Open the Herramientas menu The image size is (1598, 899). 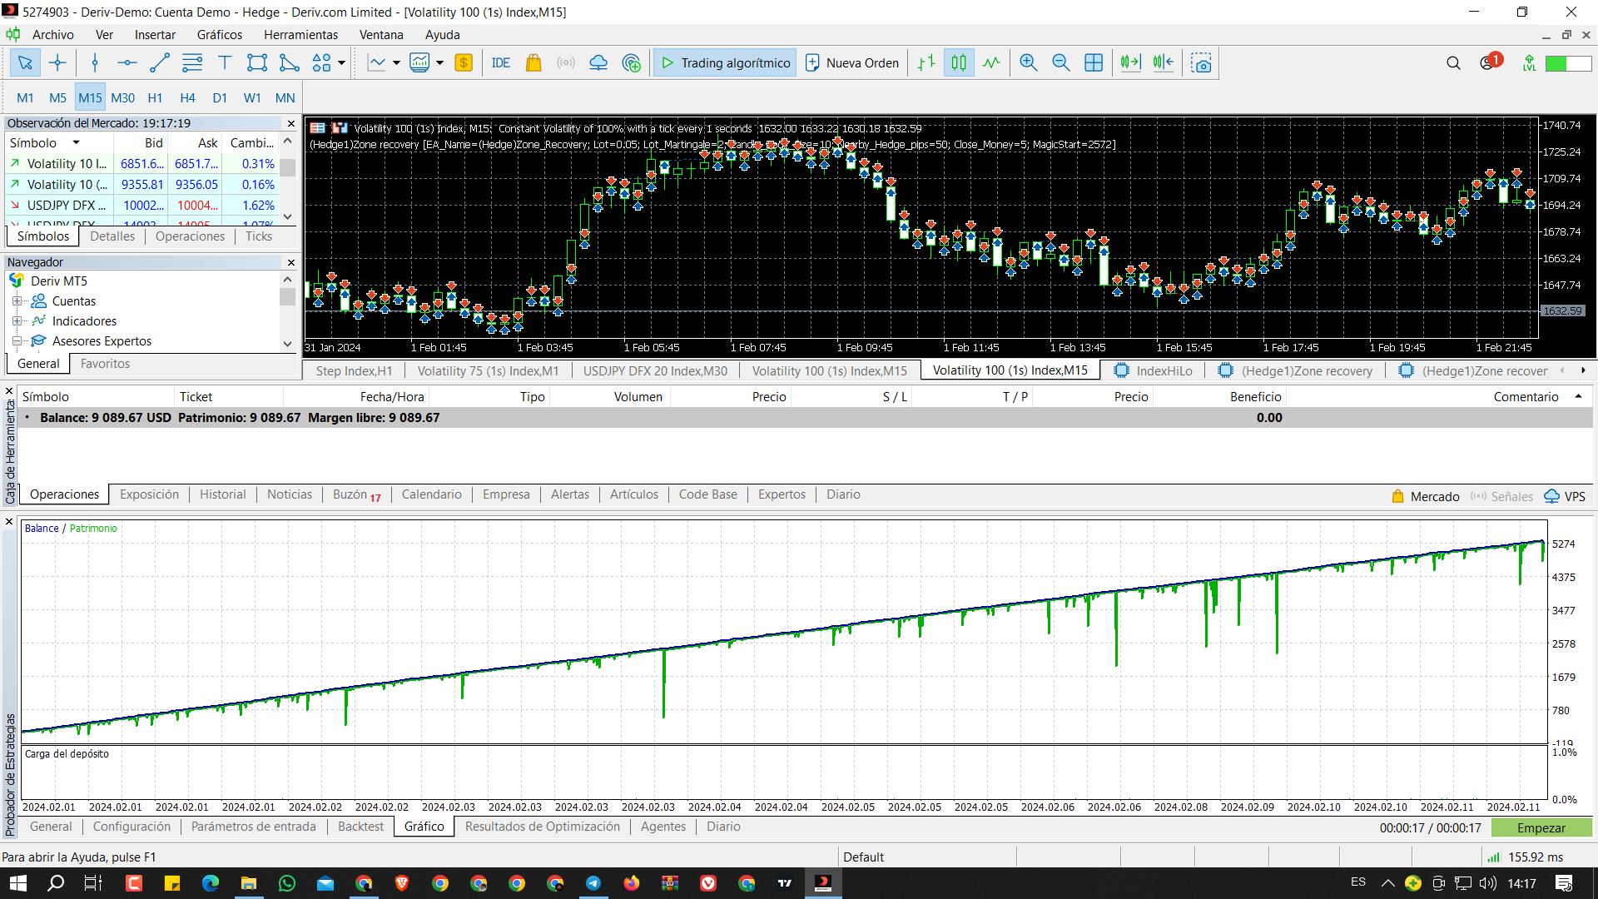pos(300,35)
